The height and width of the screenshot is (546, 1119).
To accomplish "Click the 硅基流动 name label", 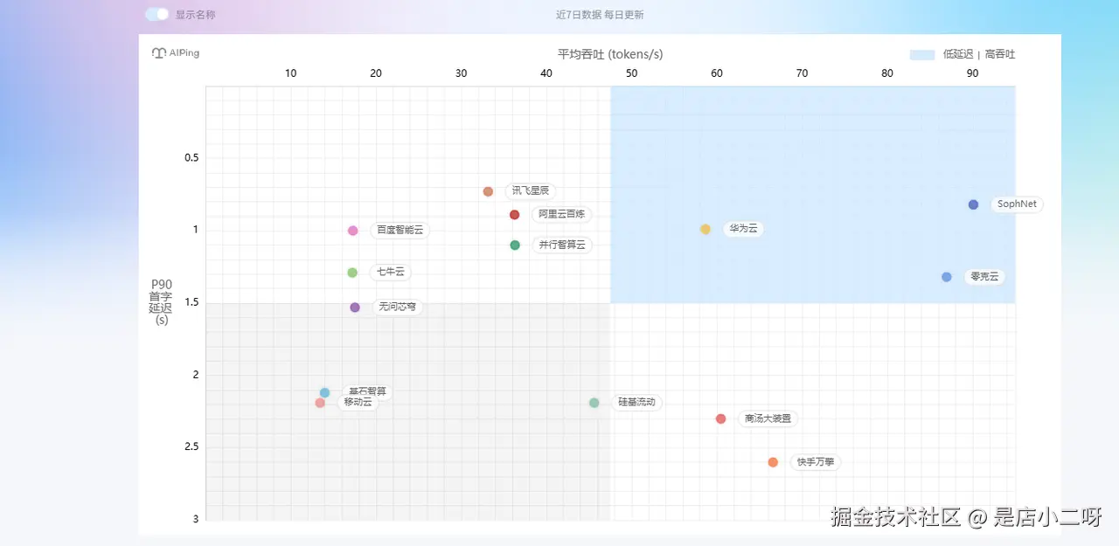I will click(636, 403).
